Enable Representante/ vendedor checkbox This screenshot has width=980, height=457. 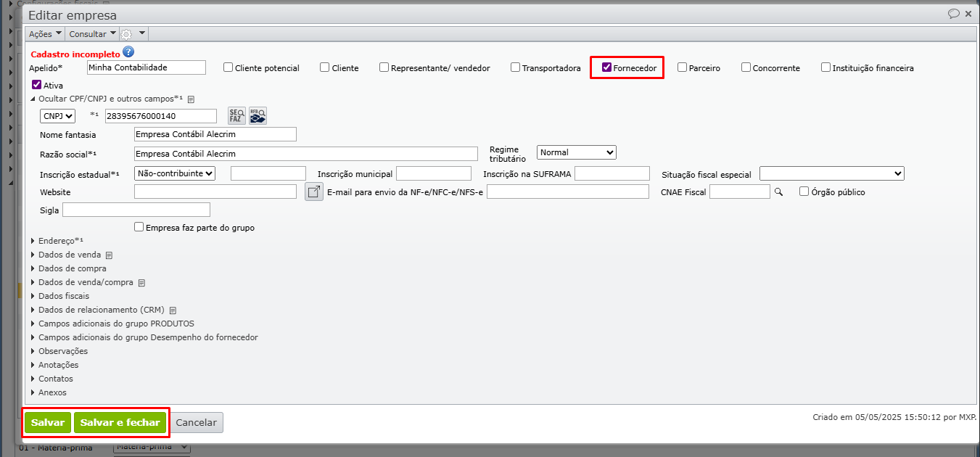384,67
